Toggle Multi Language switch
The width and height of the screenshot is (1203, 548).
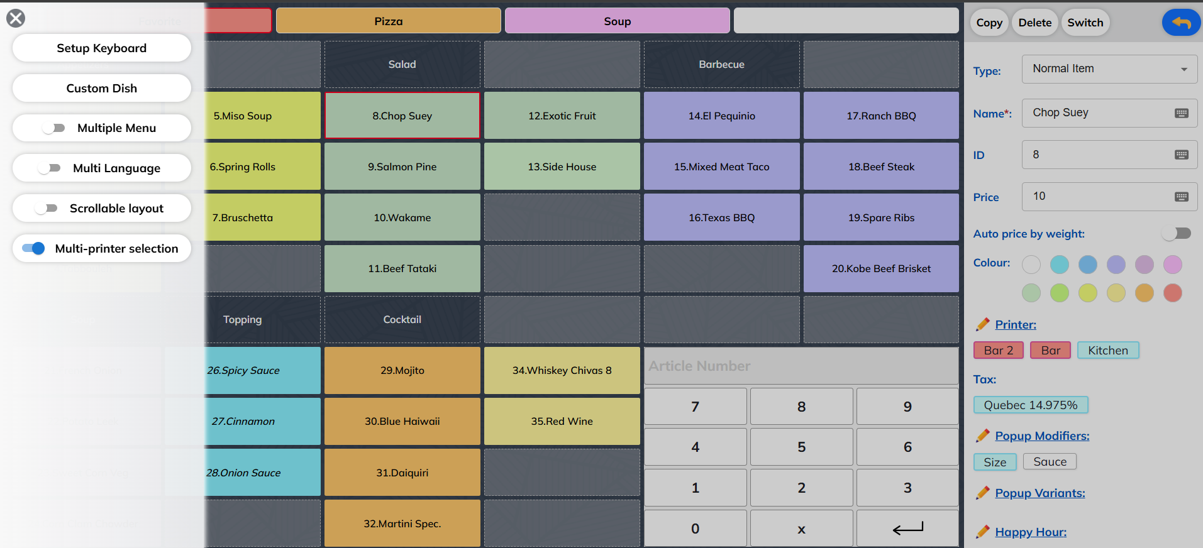pos(50,168)
